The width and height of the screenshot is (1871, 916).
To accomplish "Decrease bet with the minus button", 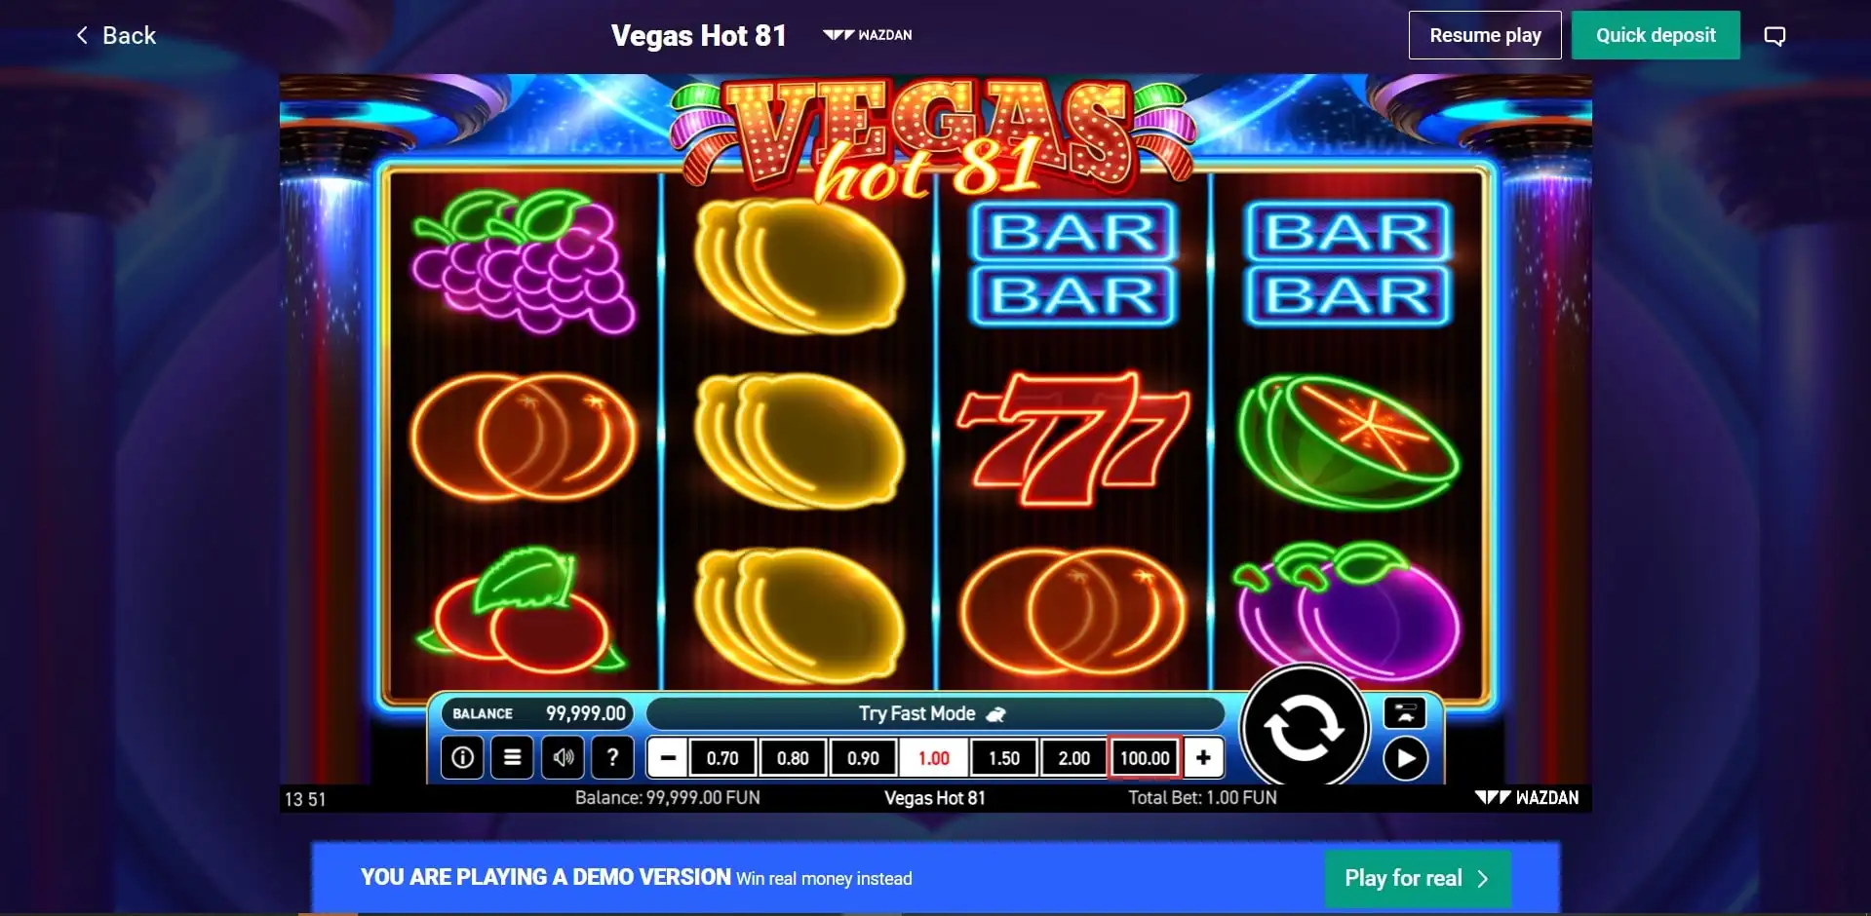I will coord(668,757).
